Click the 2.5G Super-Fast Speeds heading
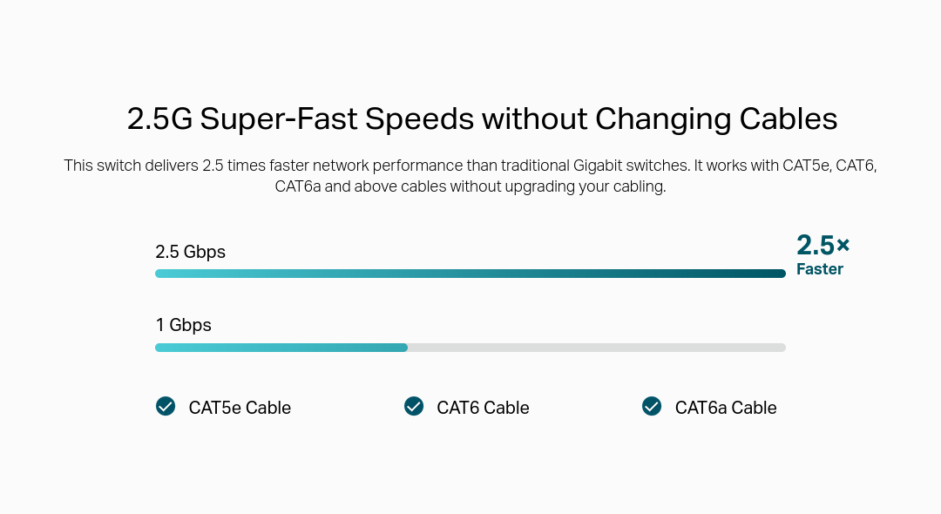Screen dimensions: 941x514 click(482, 118)
